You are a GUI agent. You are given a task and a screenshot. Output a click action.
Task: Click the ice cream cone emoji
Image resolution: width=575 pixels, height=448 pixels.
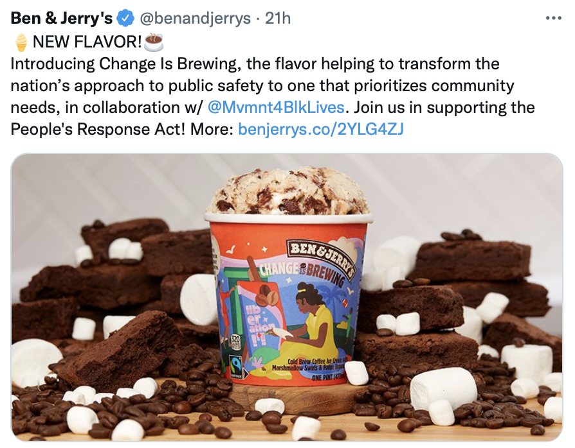tap(21, 42)
